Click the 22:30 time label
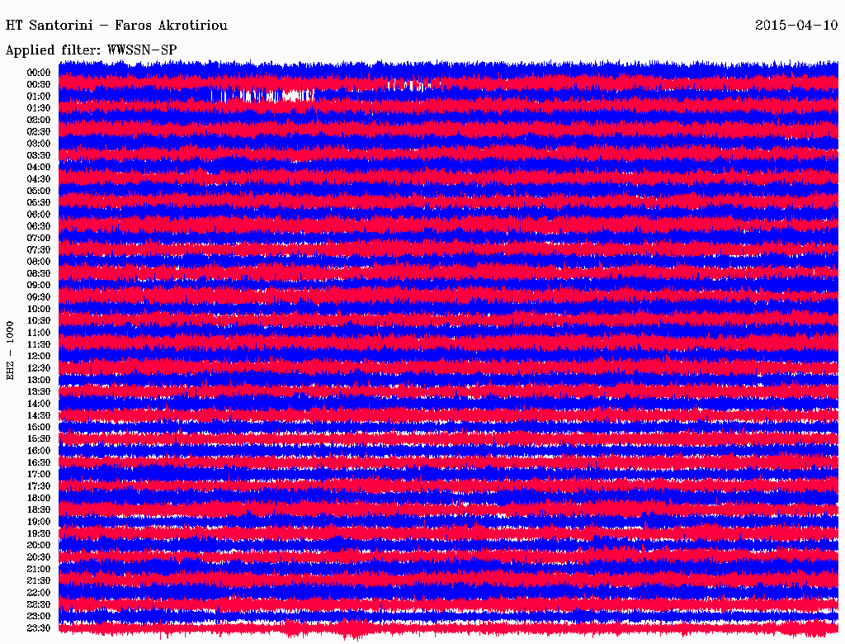 pos(39,604)
